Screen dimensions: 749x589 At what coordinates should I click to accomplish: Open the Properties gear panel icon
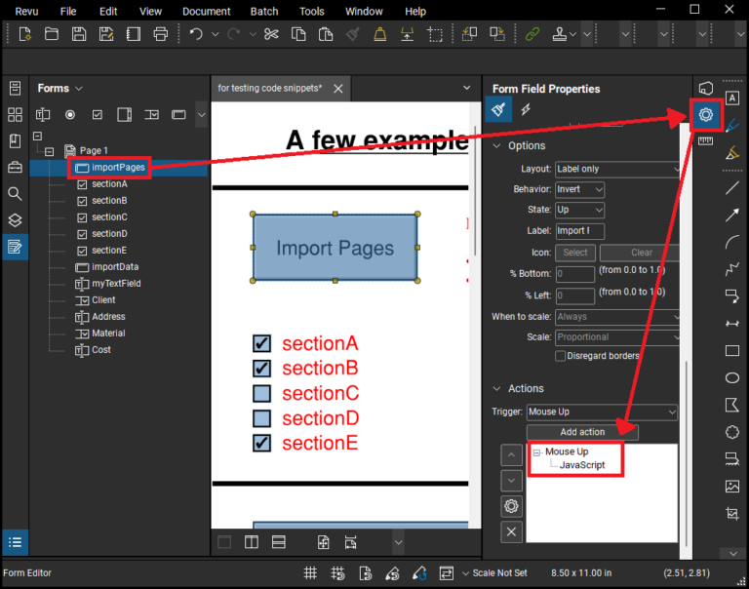(705, 115)
